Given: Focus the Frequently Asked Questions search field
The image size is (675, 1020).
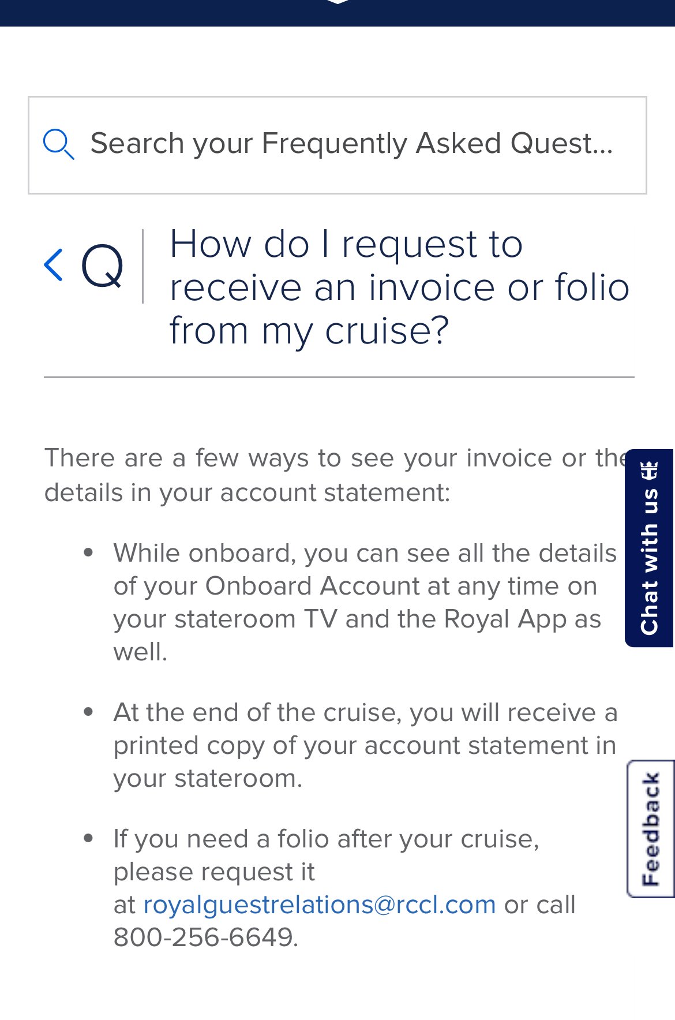Looking at the screenshot, I should click(337, 145).
